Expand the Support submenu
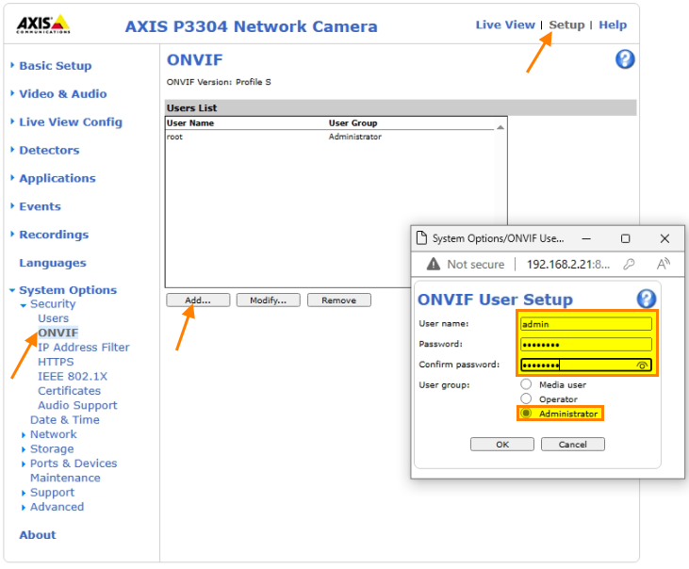Viewport: 689px width, 569px height. coord(24,493)
